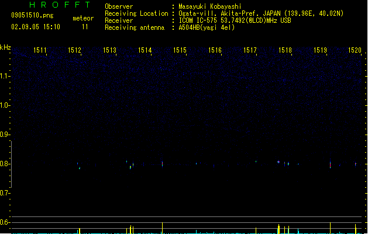This screenshot has height=234, width=368.
Task: Click time marker 1511
Action: point(40,50)
